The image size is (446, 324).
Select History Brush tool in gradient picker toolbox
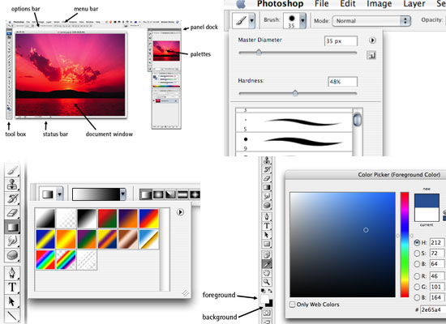[12, 198]
